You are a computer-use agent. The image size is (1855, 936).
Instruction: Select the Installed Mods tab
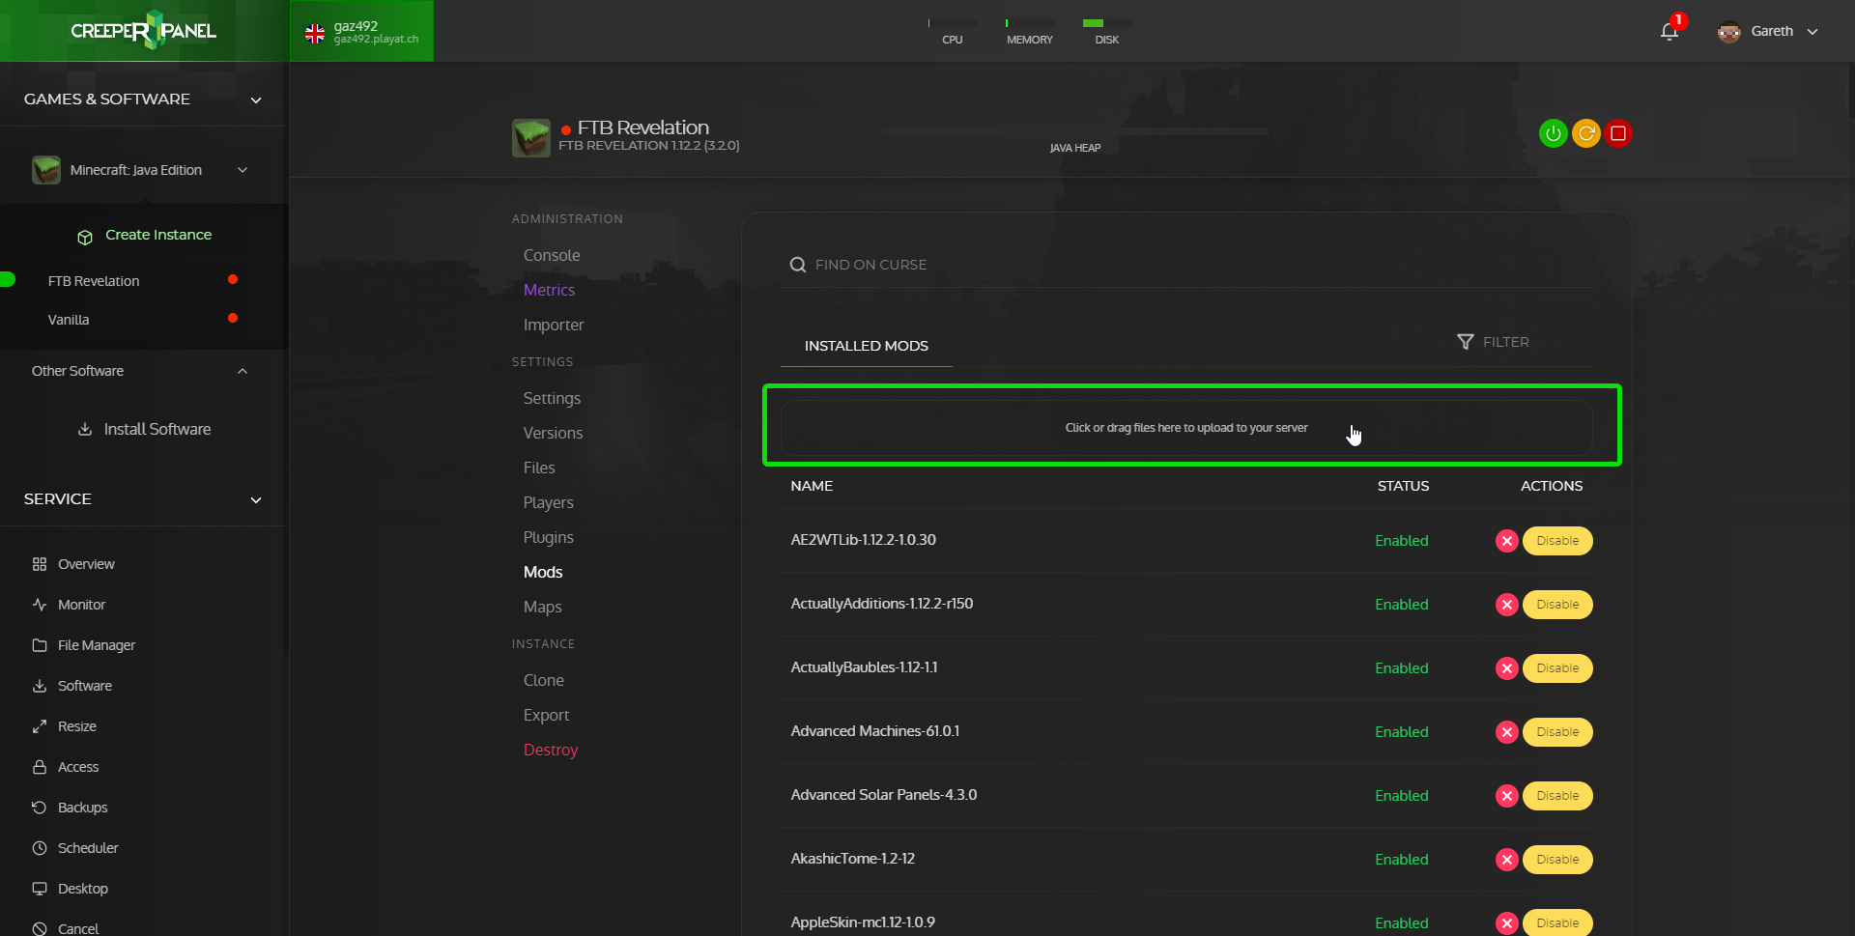tap(867, 346)
